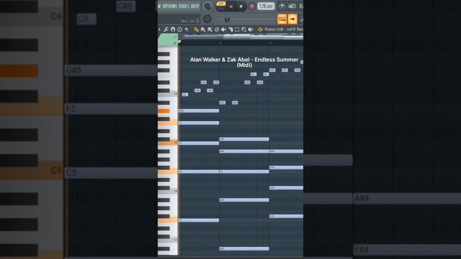Viewport: 461px width, 259px height.
Task: Select the long F5 note
Action: [198, 123]
